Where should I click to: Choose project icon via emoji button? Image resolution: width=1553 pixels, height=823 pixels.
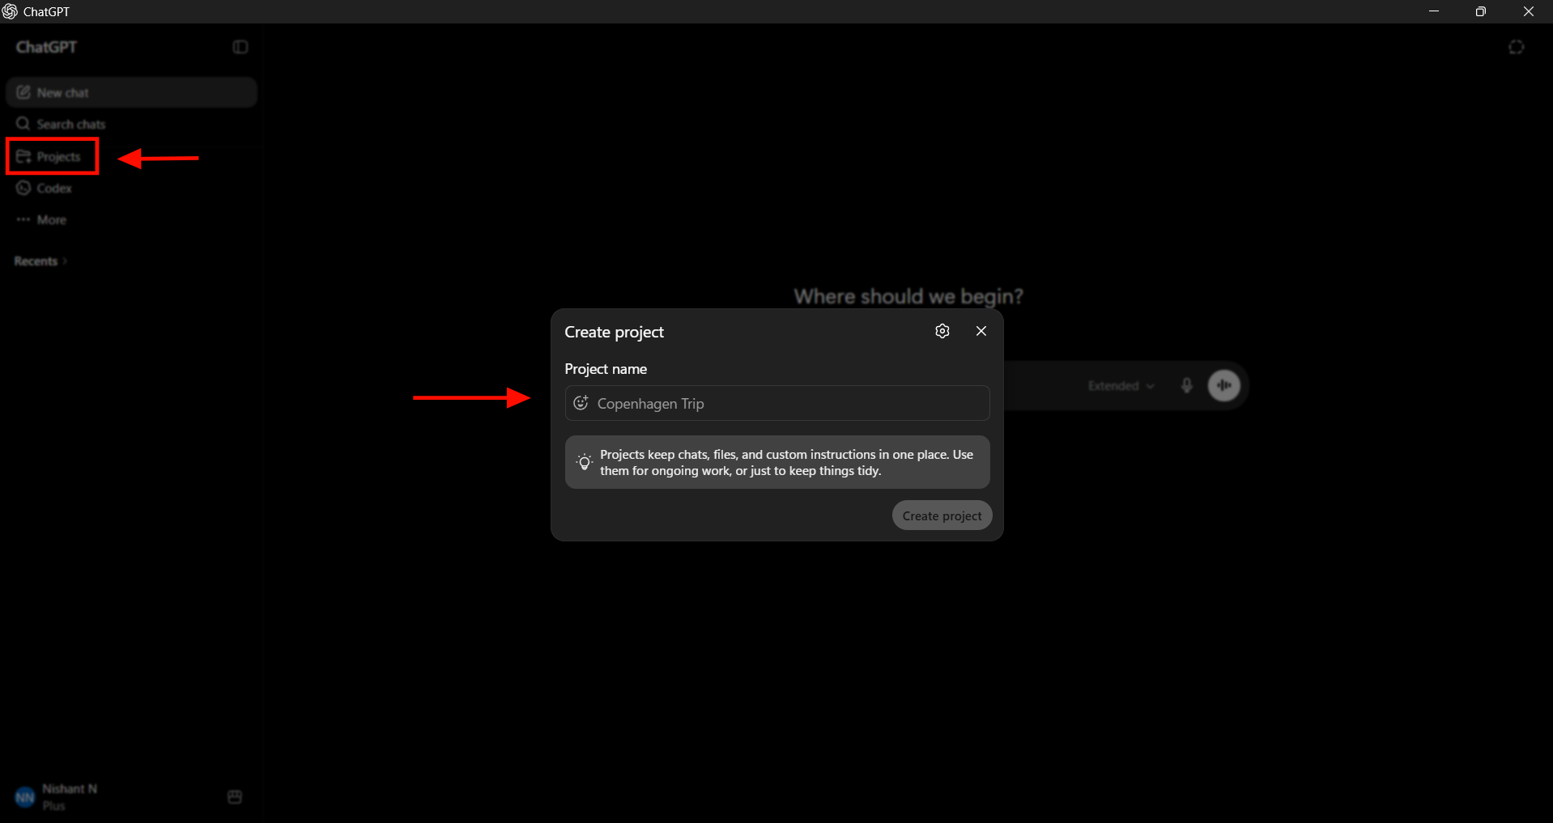(x=581, y=403)
